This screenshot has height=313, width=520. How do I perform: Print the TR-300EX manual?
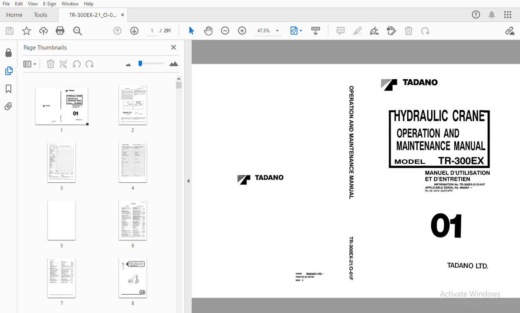60,30
